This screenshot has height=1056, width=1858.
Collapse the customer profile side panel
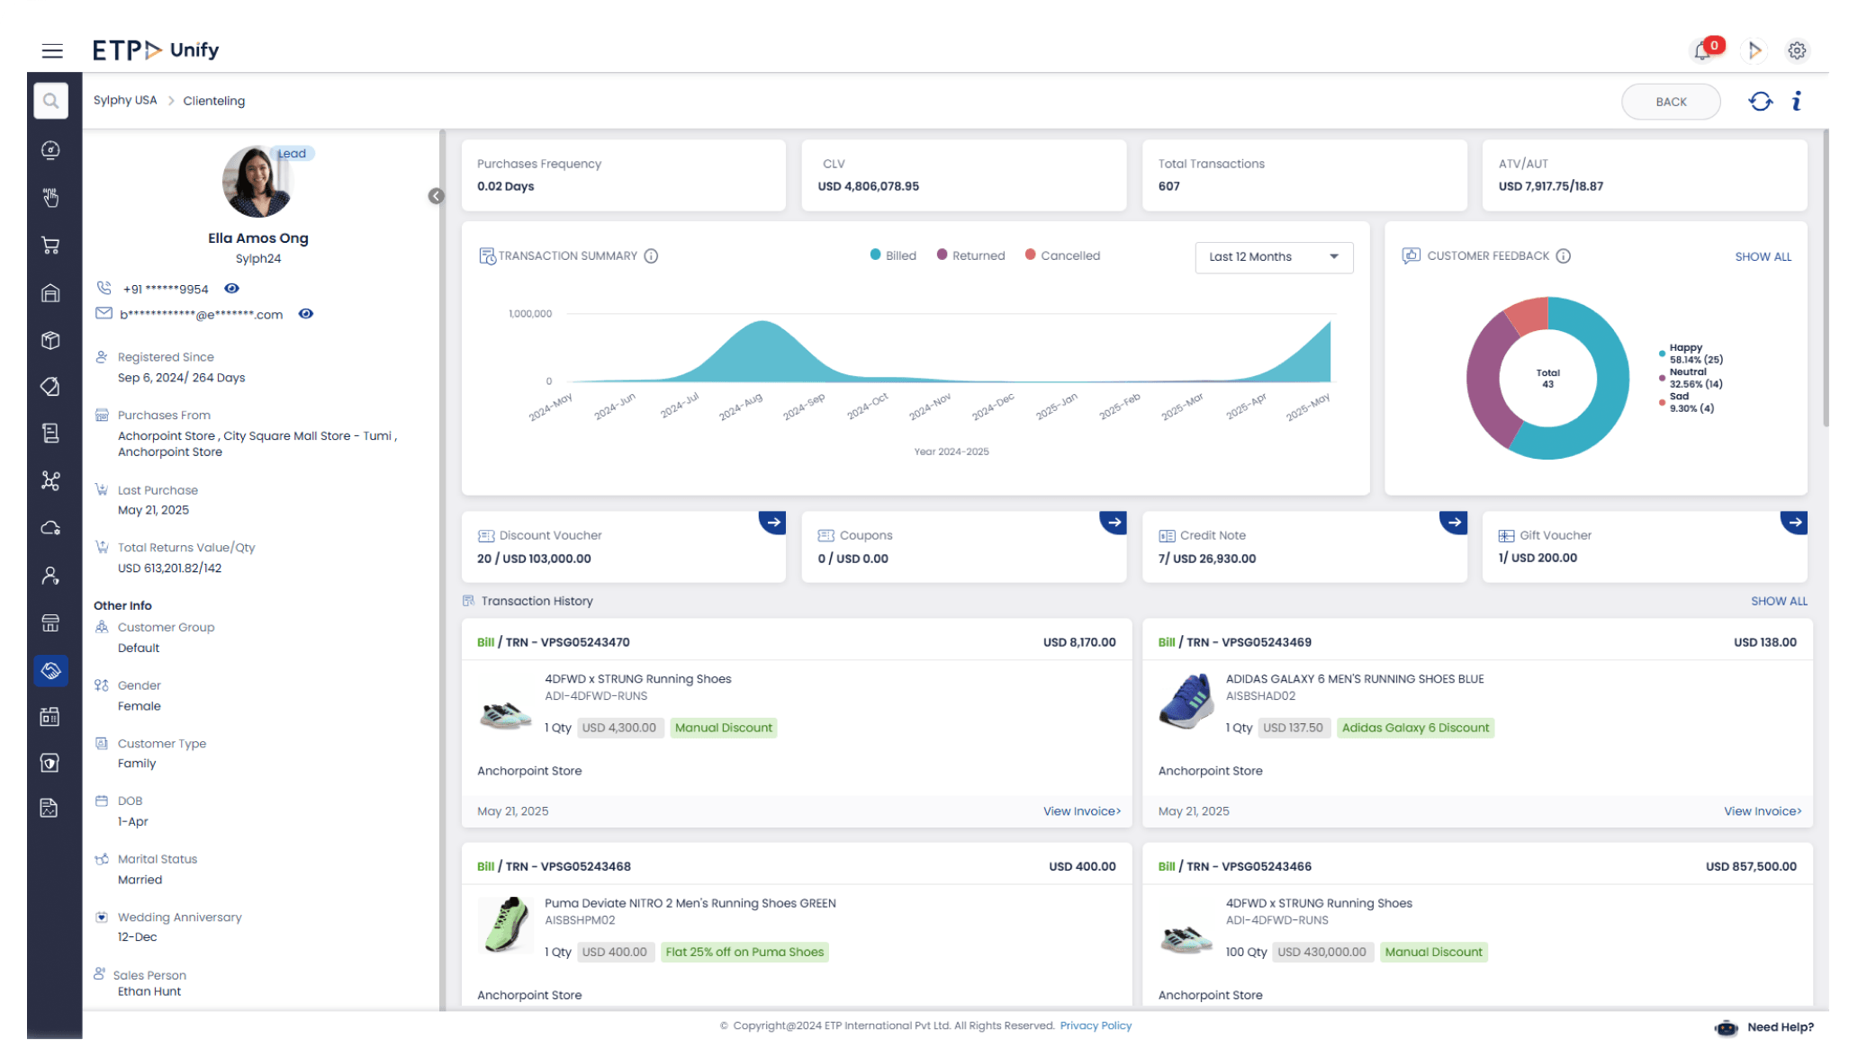(x=436, y=196)
